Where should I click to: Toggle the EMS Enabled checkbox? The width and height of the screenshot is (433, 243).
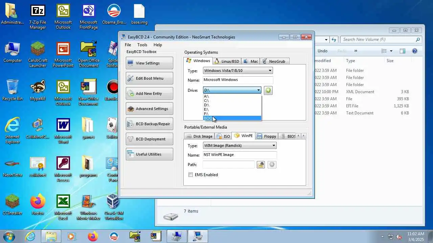click(x=190, y=175)
